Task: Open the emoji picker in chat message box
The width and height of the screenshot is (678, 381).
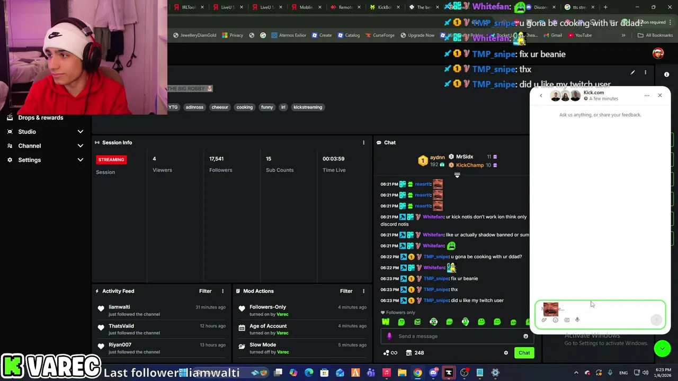Action: (525, 336)
